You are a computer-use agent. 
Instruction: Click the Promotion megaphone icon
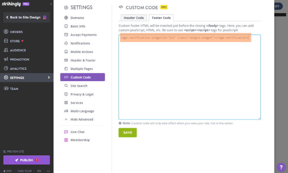(6, 59)
